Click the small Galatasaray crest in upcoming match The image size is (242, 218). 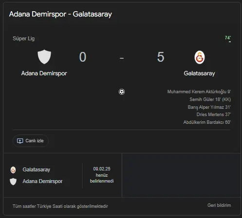pos(13,170)
